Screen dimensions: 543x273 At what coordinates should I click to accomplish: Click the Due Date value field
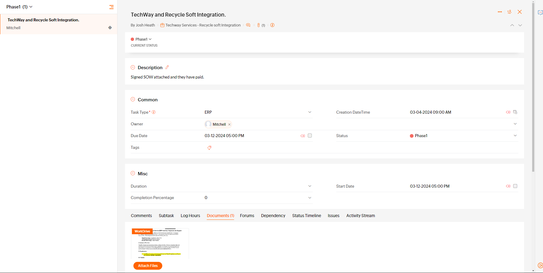tap(224, 136)
